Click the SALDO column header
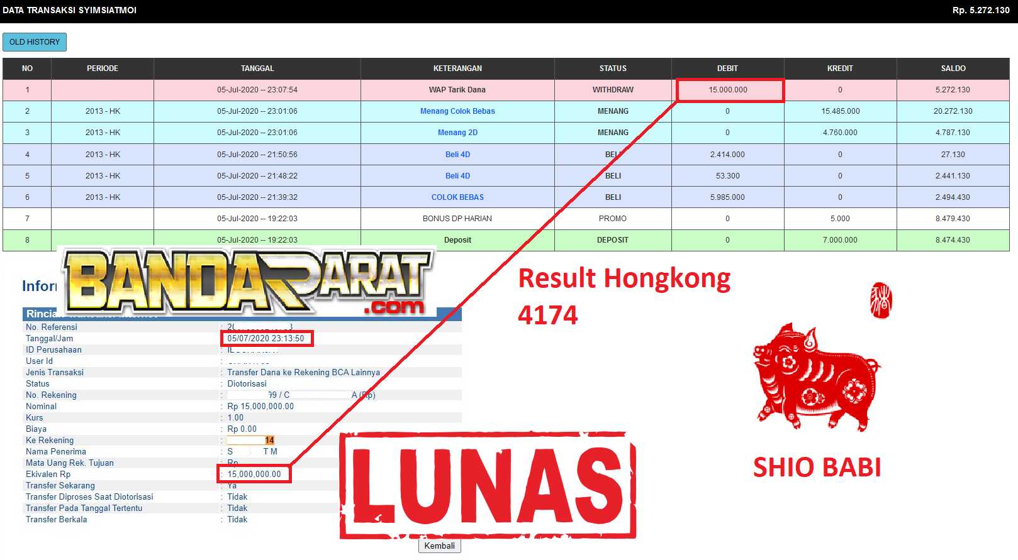Viewport: 1018px width, 560px height. [953, 69]
